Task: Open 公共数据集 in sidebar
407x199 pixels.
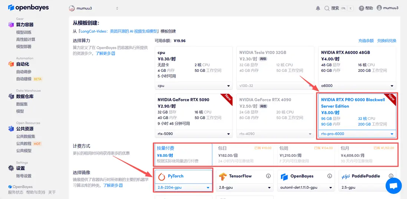Action: click(26, 136)
